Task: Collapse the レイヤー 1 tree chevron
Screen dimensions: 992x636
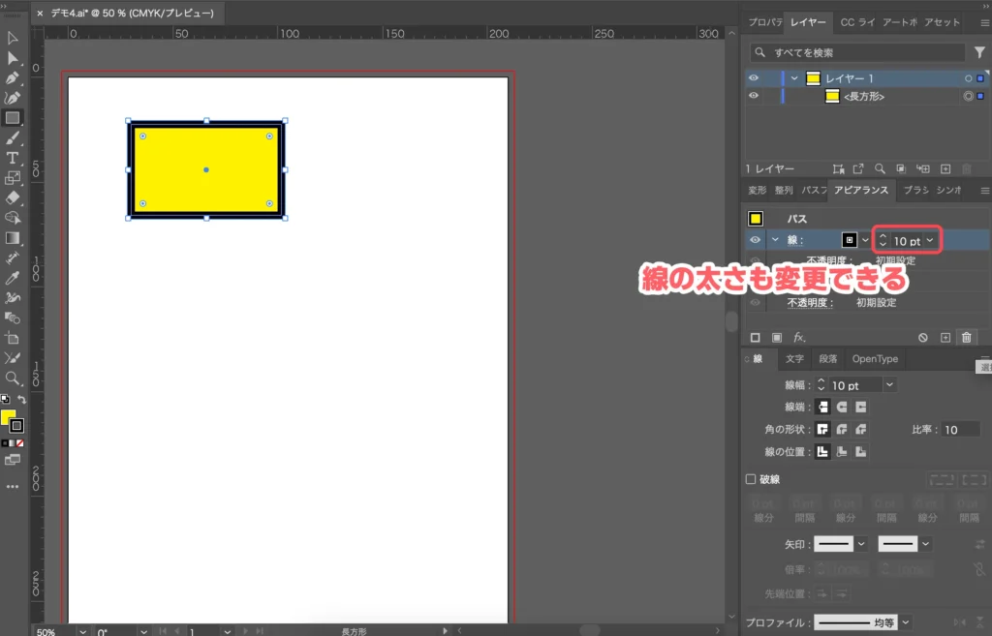Action: [x=794, y=78]
